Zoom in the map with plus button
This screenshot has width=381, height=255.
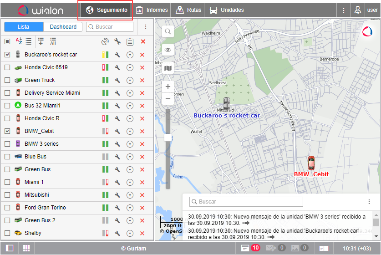click(168, 87)
